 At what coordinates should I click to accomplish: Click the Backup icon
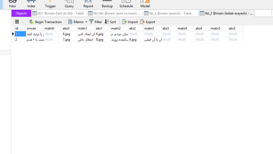(x=107, y=4)
